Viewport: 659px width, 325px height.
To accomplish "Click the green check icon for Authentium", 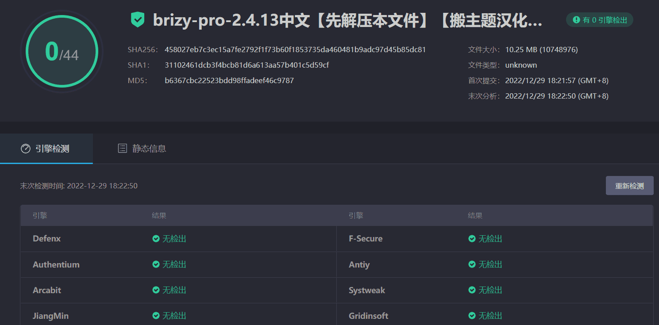I will pyautogui.click(x=156, y=264).
